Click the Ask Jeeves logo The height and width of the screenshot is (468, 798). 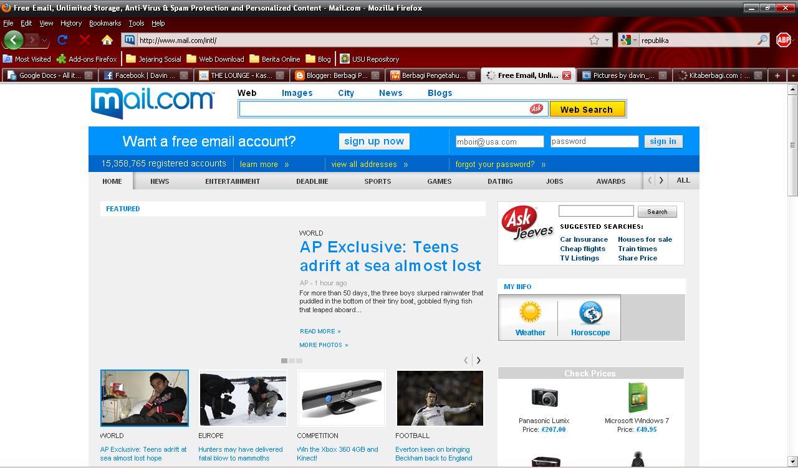[x=527, y=222]
